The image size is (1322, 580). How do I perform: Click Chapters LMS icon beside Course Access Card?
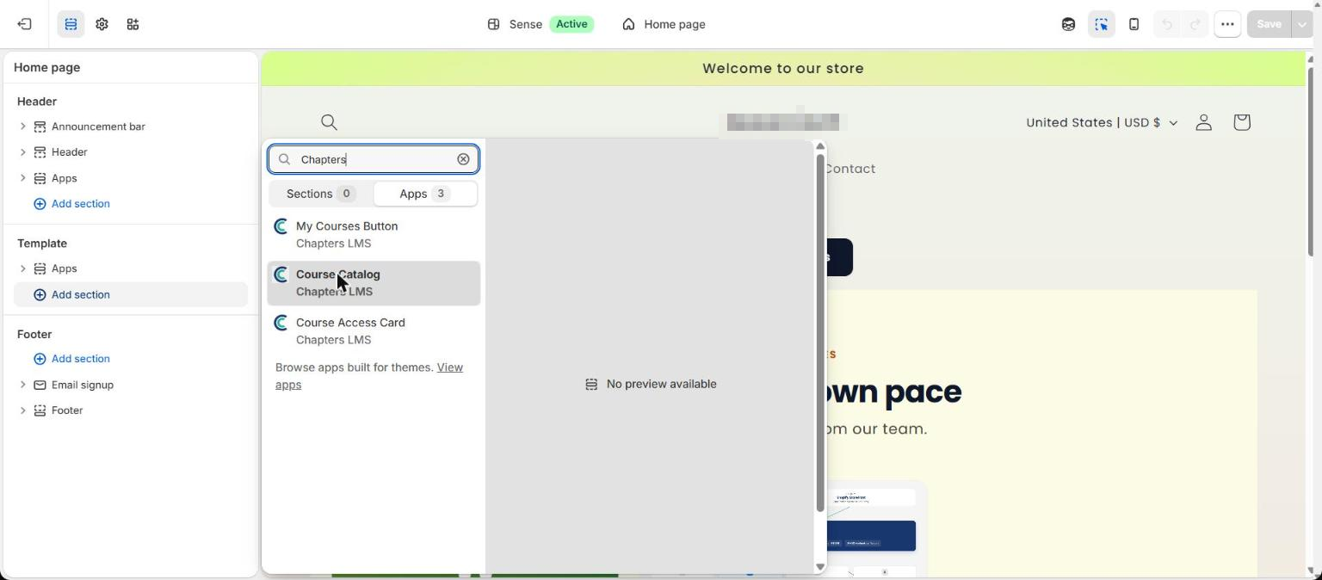pyautogui.click(x=281, y=323)
